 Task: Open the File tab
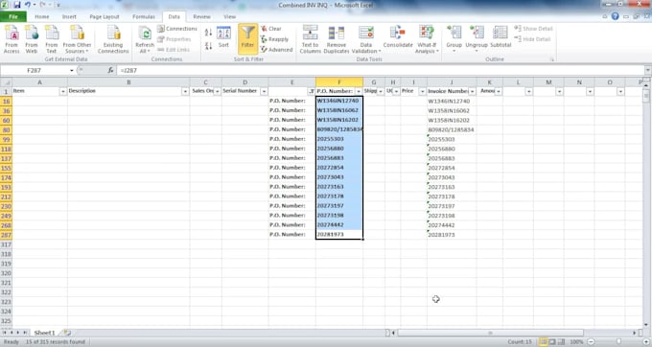[13, 16]
